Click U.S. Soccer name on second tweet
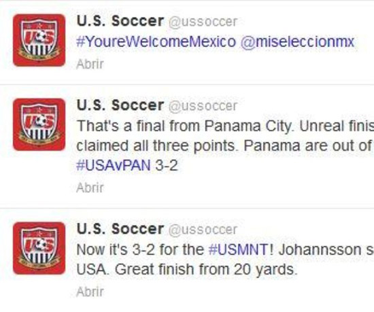The image size is (374, 312). (120, 105)
